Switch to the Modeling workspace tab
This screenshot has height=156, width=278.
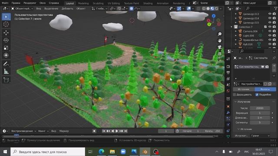[83, 3]
